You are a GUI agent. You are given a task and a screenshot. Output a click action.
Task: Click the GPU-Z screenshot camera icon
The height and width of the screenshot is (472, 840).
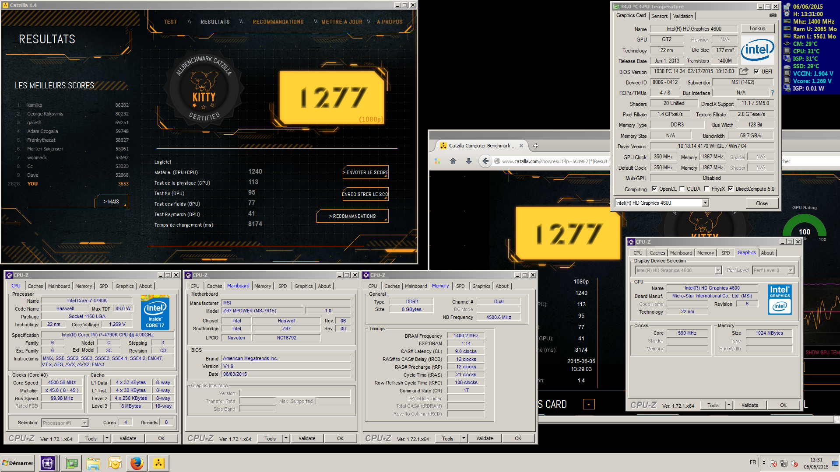click(773, 15)
